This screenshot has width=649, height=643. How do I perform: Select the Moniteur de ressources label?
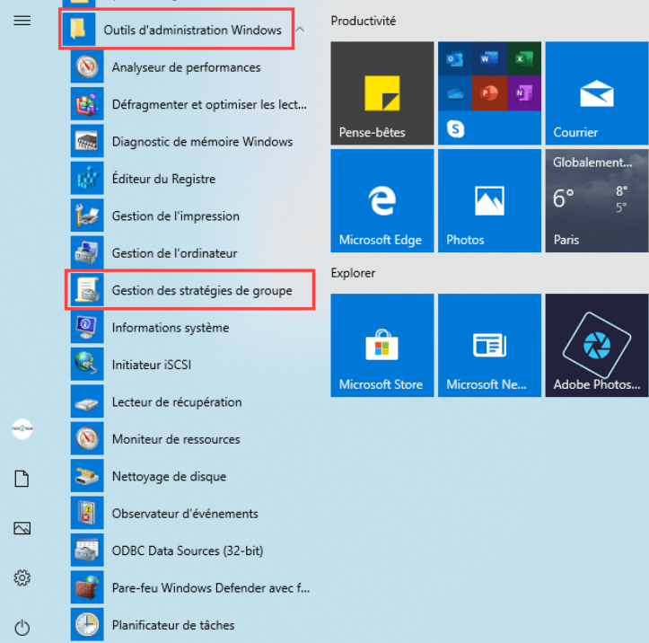click(176, 439)
